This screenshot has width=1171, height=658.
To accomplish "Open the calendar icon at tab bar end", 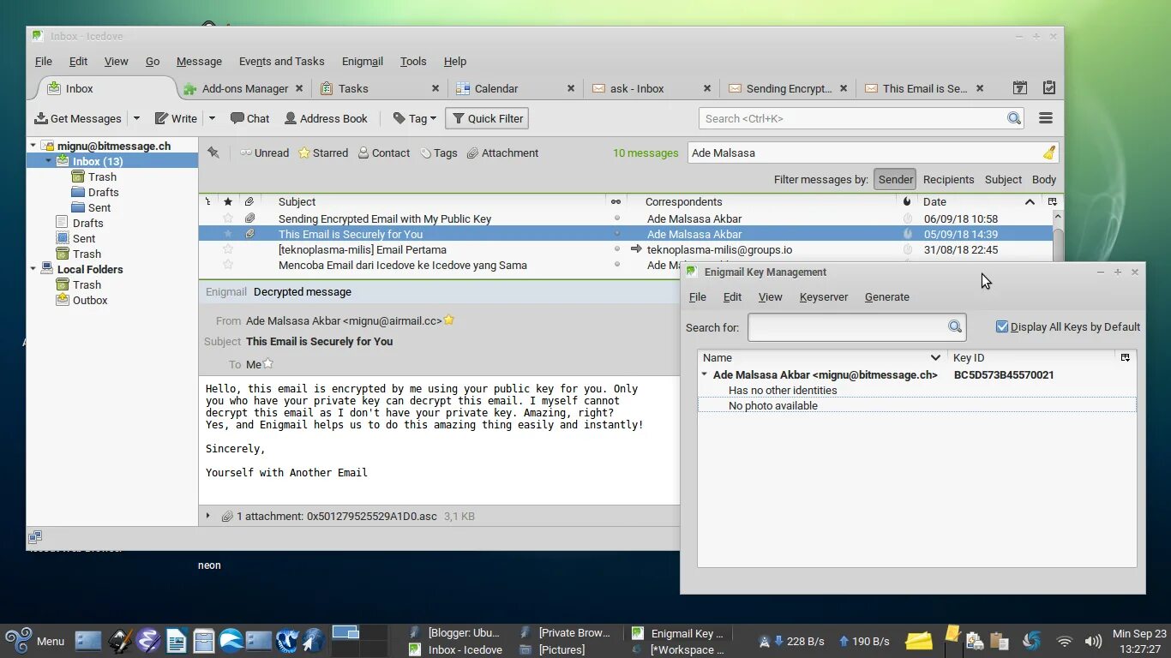I will [1020, 87].
